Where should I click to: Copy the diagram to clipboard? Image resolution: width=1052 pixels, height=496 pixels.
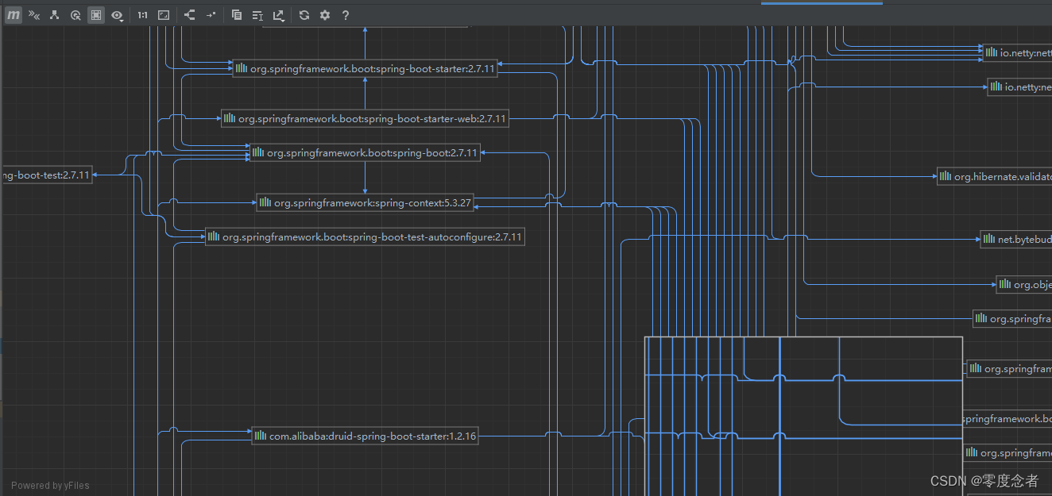[x=237, y=15]
